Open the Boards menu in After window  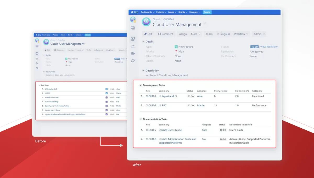(x=183, y=12)
